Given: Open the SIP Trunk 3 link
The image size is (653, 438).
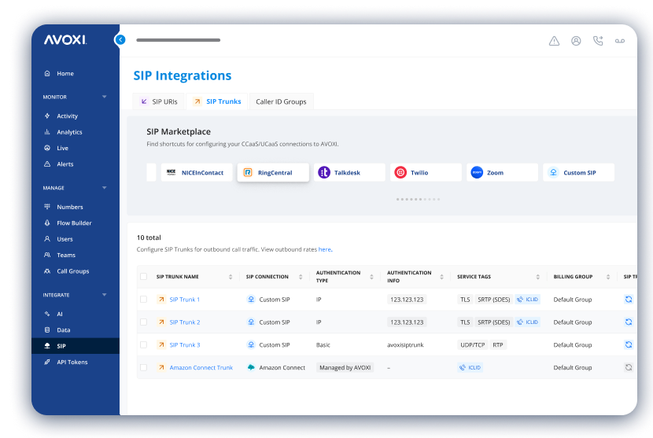Looking at the screenshot, I should [185, 345].
